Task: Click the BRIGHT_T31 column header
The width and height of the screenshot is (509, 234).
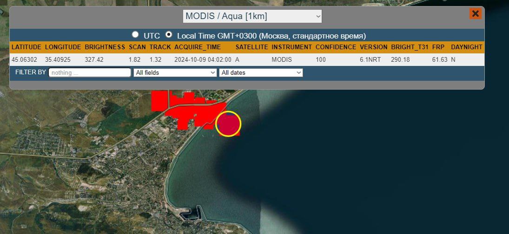Action: (x=410, y=47)
